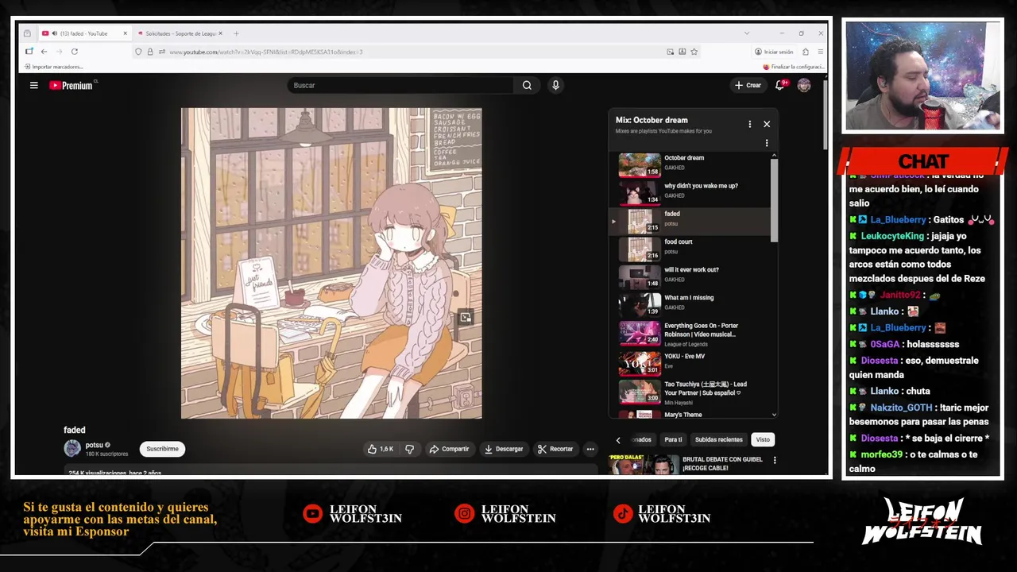This screenshot has width=1017, height=572.
Task: Open a new browser tab
Action: pos(236,33)
